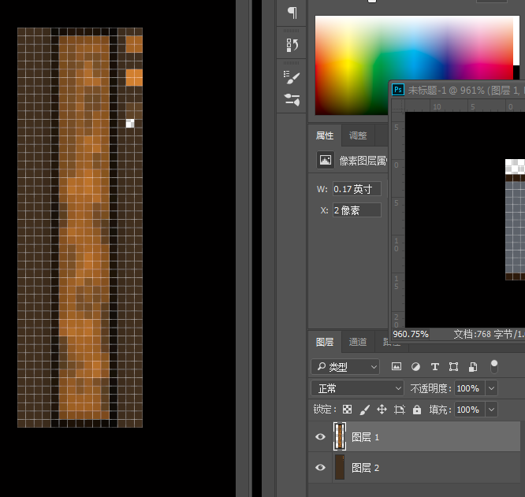525x497 pixels.
Task: Expand the 填充 fill slider arrow
Action: click(x=491, y=410)
